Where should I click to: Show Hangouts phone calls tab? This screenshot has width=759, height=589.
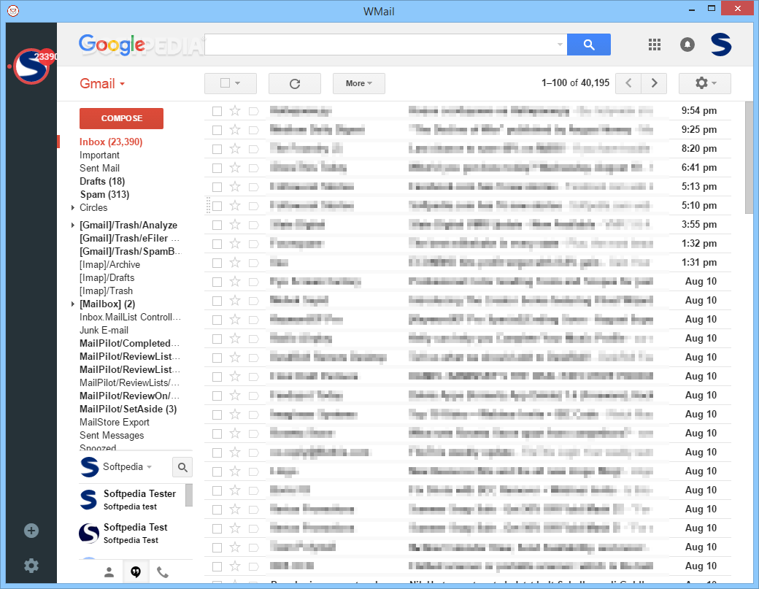point(163,572)
